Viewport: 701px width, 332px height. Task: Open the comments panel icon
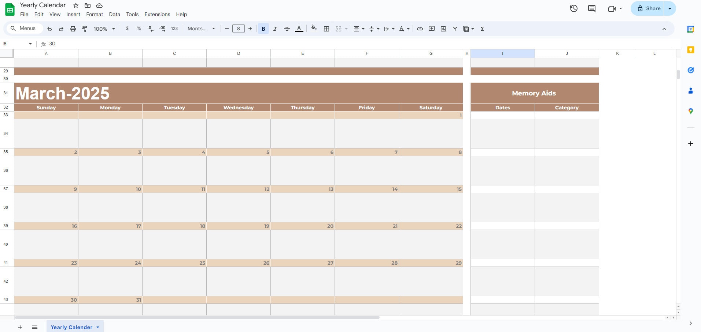click(592, 8)
